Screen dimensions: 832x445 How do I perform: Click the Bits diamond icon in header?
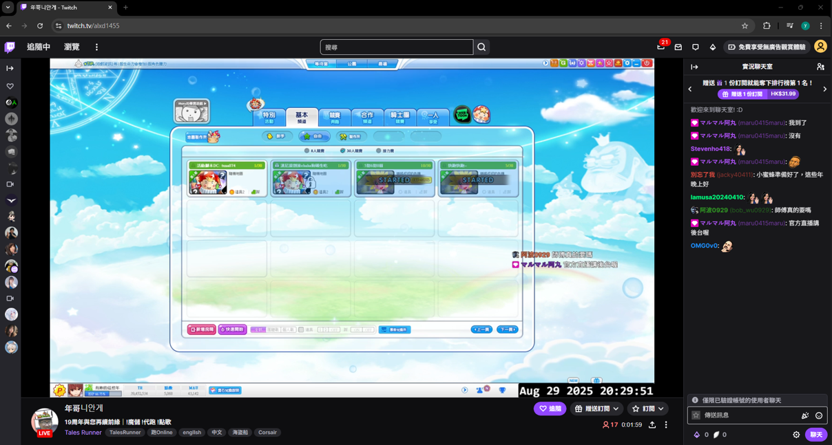713,47
